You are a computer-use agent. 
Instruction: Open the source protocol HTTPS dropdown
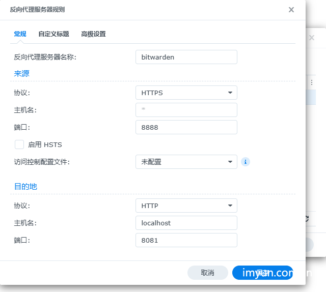pyautogui.click(x=186, y=93)
